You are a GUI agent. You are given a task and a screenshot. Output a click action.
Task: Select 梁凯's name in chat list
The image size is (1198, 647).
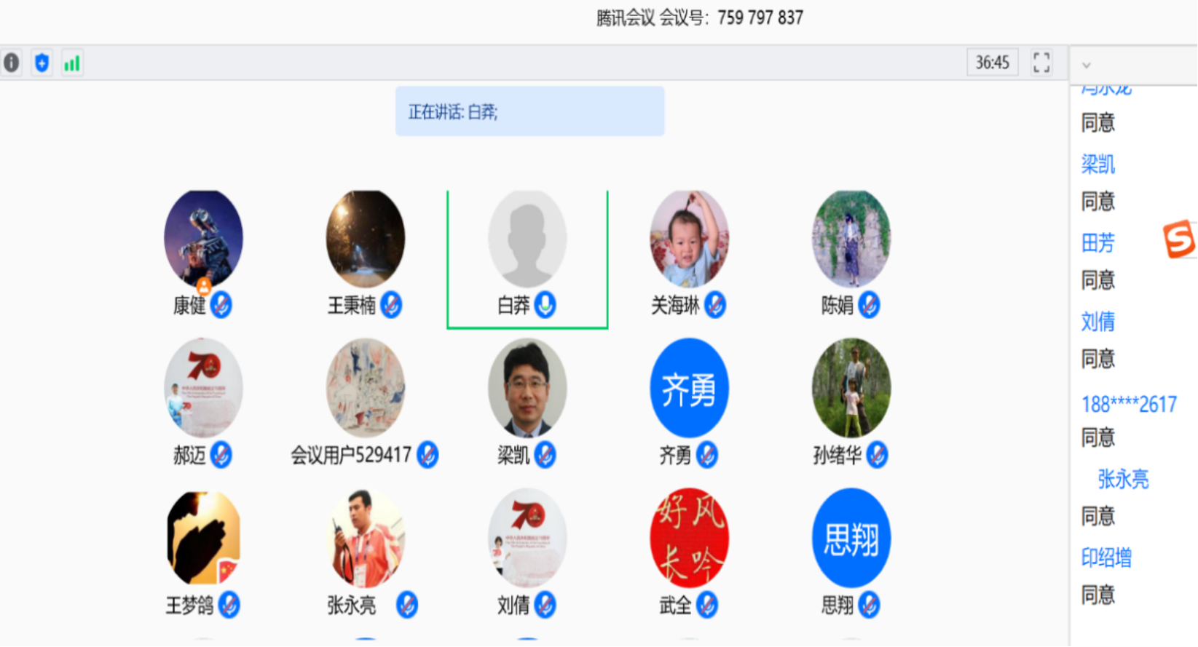[x=1098, y=164]
